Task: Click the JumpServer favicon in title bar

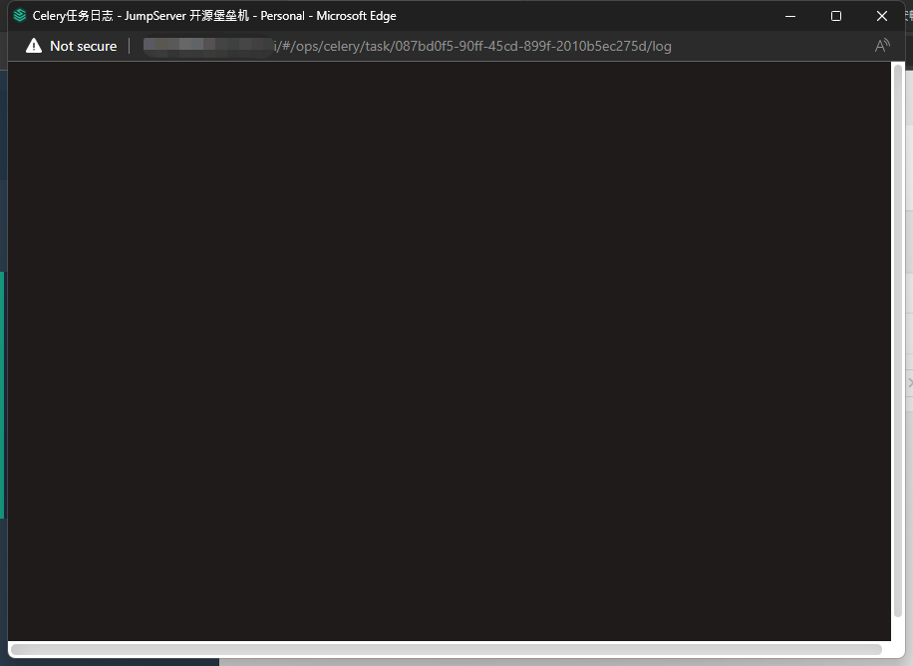Action: tap(20, 16)
